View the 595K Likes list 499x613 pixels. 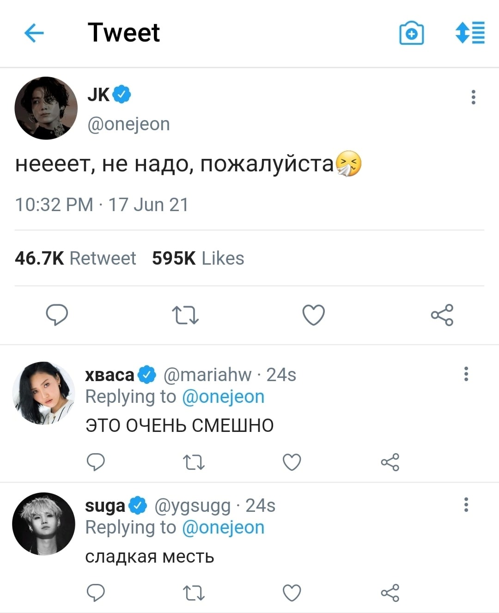coord(198,258)
